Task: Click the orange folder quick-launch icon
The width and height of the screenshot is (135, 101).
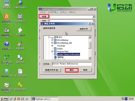Action: point(19,99)
